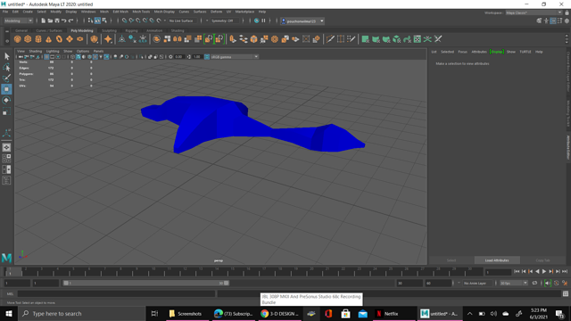Image resolution: width=571 pixels, height=321 pixels.
Task: Click the range slider bar
Action: pyautogui.click(x=145, y=284)
